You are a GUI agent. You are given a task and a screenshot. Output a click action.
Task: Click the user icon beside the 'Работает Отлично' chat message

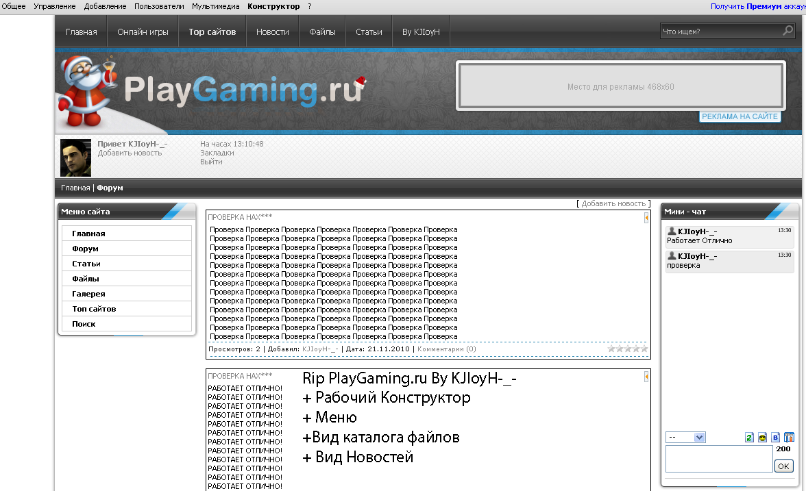tap(672, 231)
